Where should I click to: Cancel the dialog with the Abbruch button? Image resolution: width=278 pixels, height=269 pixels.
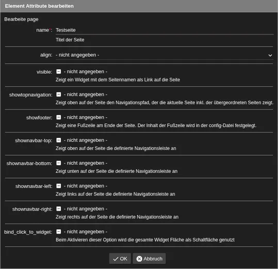(149, 259)
